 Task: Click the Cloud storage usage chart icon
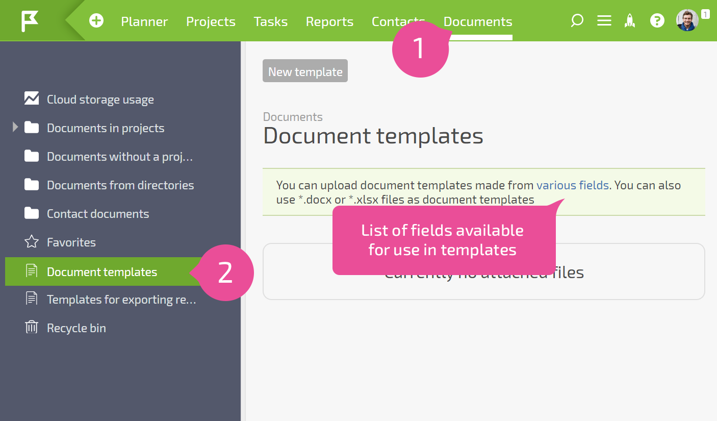click(32, 98)
